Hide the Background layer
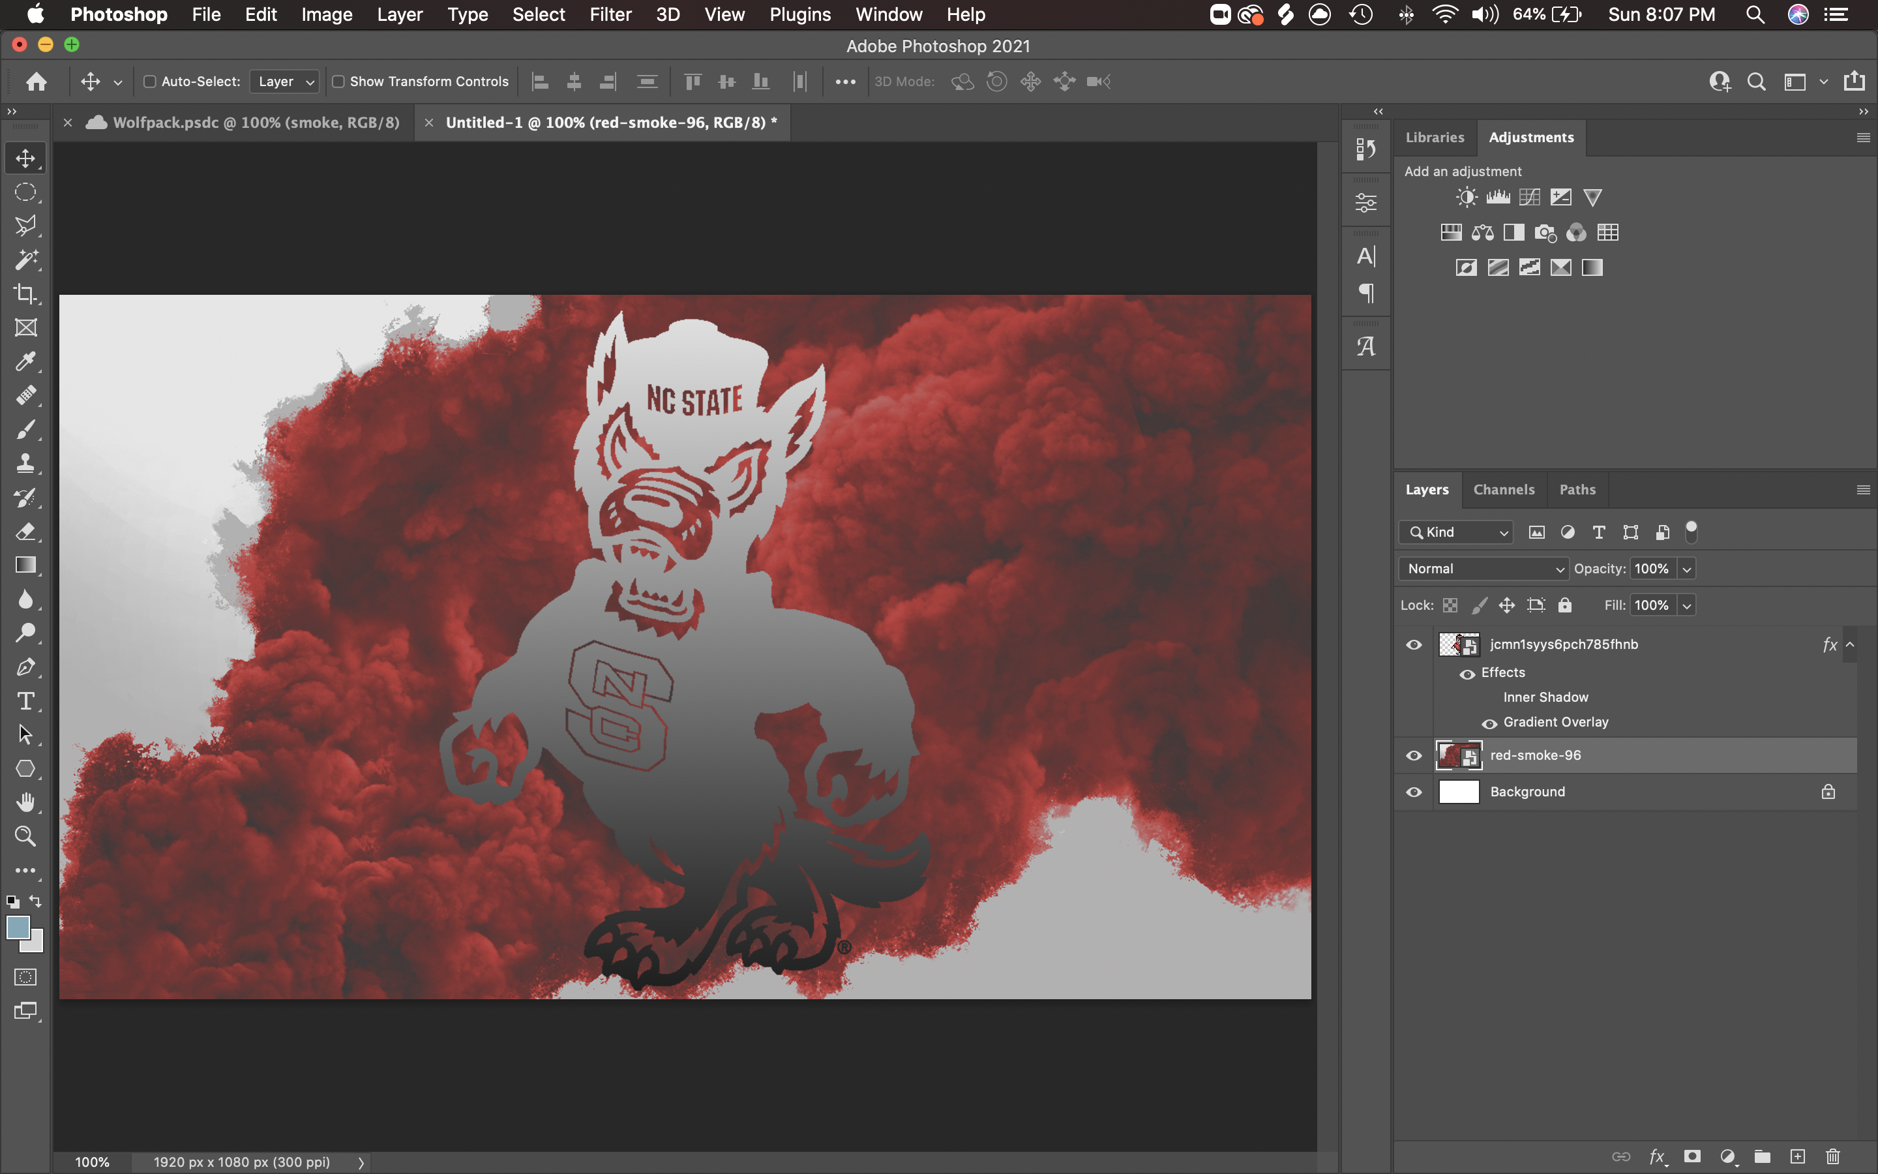Image resolution: width=1878 pixels, height=1174 pixels. (1414, 792)
